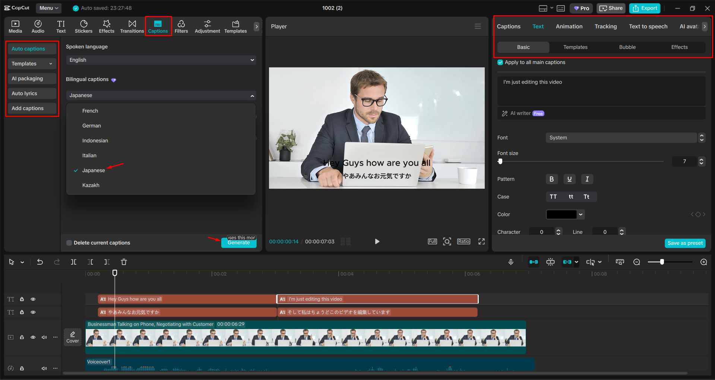Open the Spoken language dropdown
Screen dimensions: 715x380
point(161,60)
